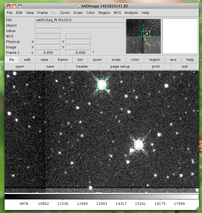Click the Frame 1 zoom value field
The image size is (202, 213).
coord(48,53)
